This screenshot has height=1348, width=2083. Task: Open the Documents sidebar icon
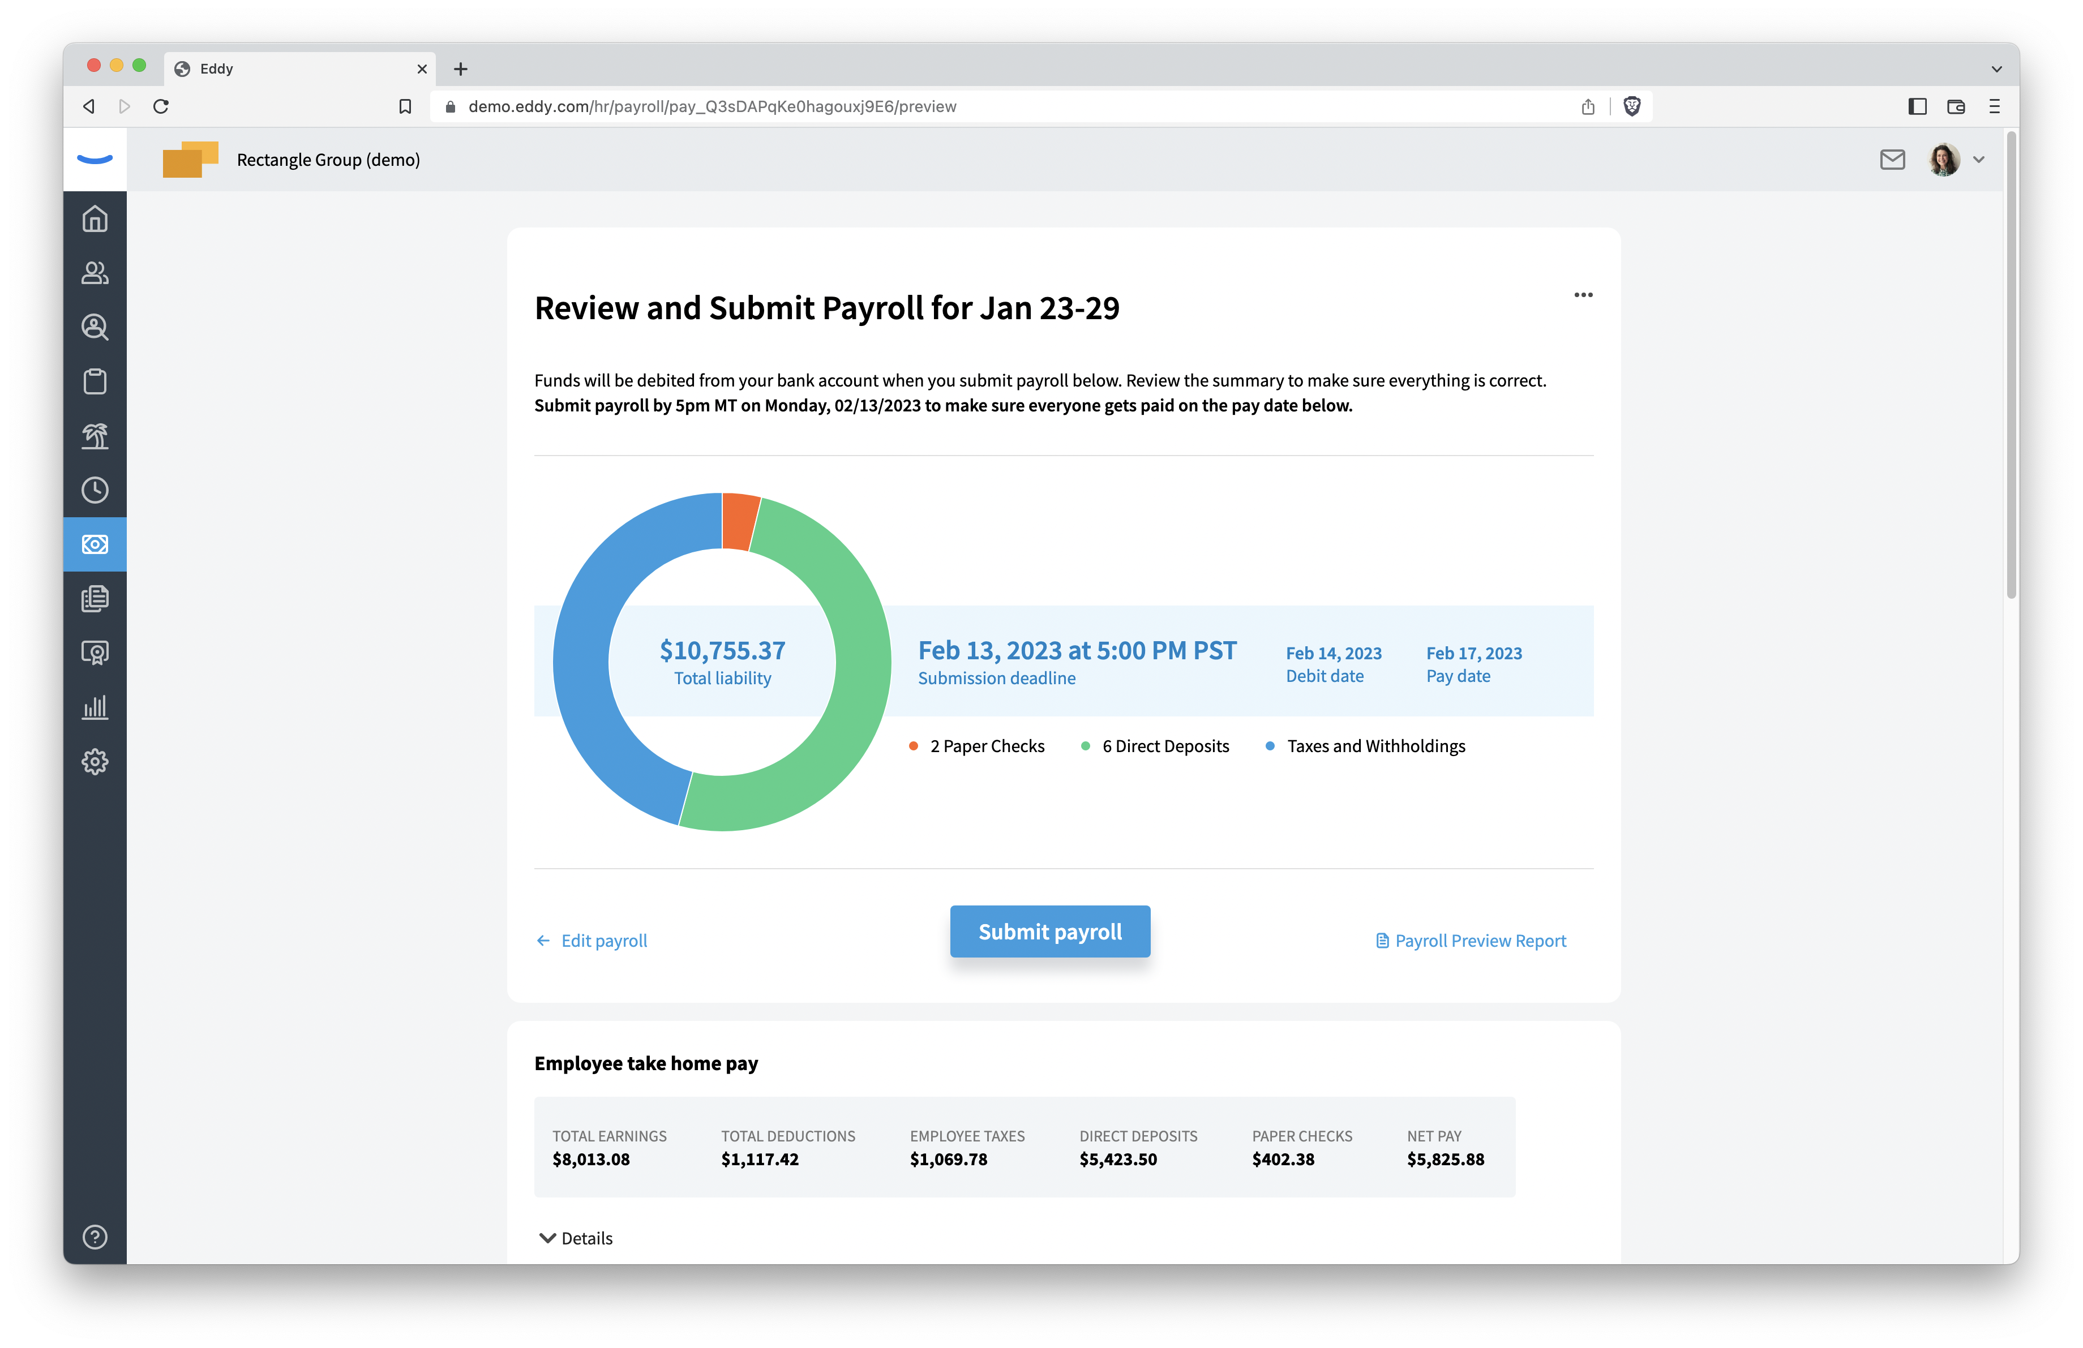click(95, 598)
